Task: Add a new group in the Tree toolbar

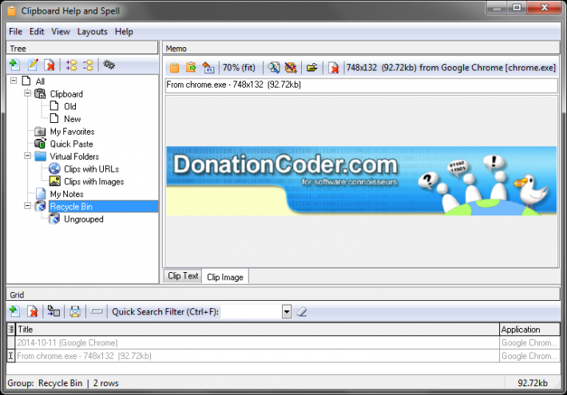Action: tap(15, 65)
